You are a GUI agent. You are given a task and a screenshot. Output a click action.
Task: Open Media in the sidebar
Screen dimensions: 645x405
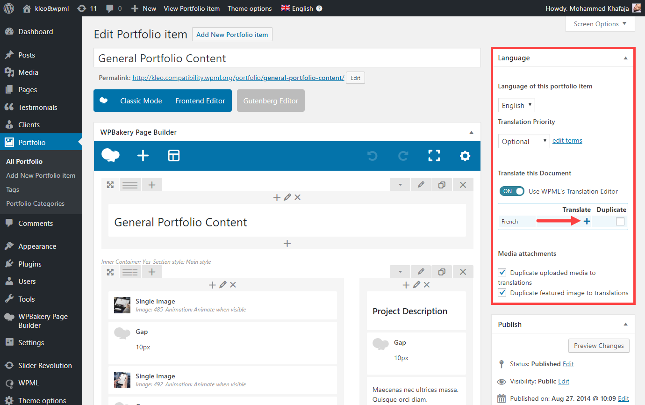click(28, 72)
